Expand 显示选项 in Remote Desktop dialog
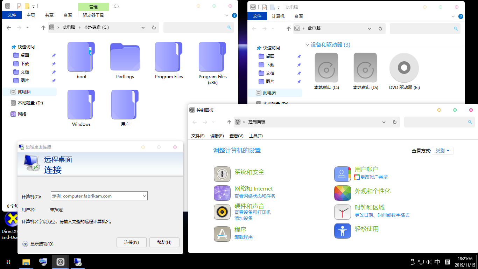The height and width of the screenshot is (269, 478). click(x=26, y=244)
